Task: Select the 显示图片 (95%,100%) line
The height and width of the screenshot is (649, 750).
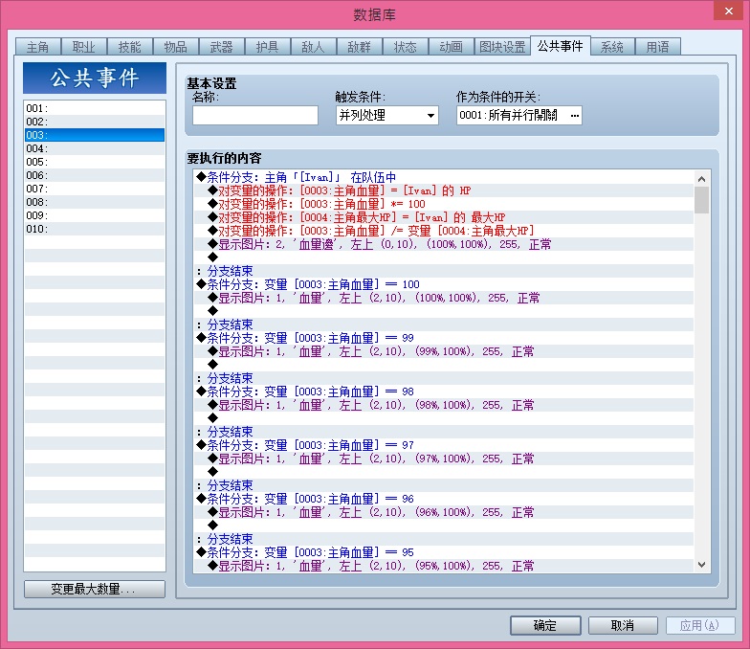Action: coord(444,566)
